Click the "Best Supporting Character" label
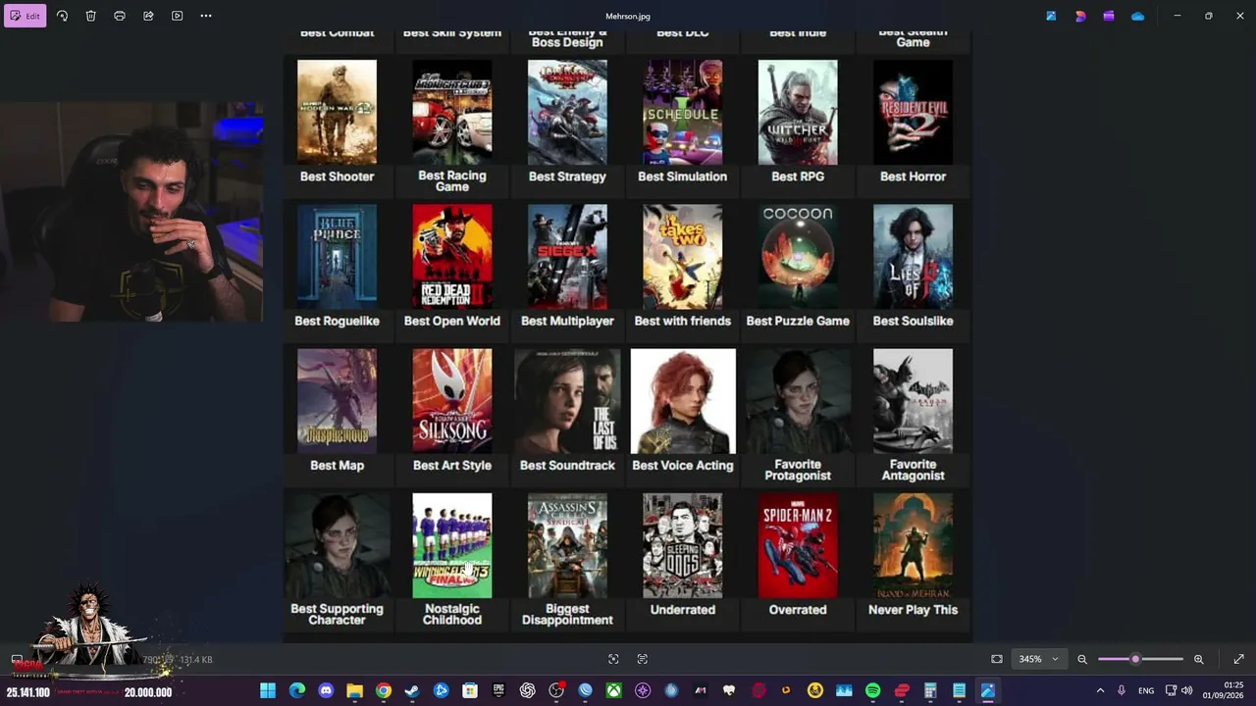Image resolution: width=1256 pixels, height=706 pixels. pyautogui.click(x=337, y=614)
